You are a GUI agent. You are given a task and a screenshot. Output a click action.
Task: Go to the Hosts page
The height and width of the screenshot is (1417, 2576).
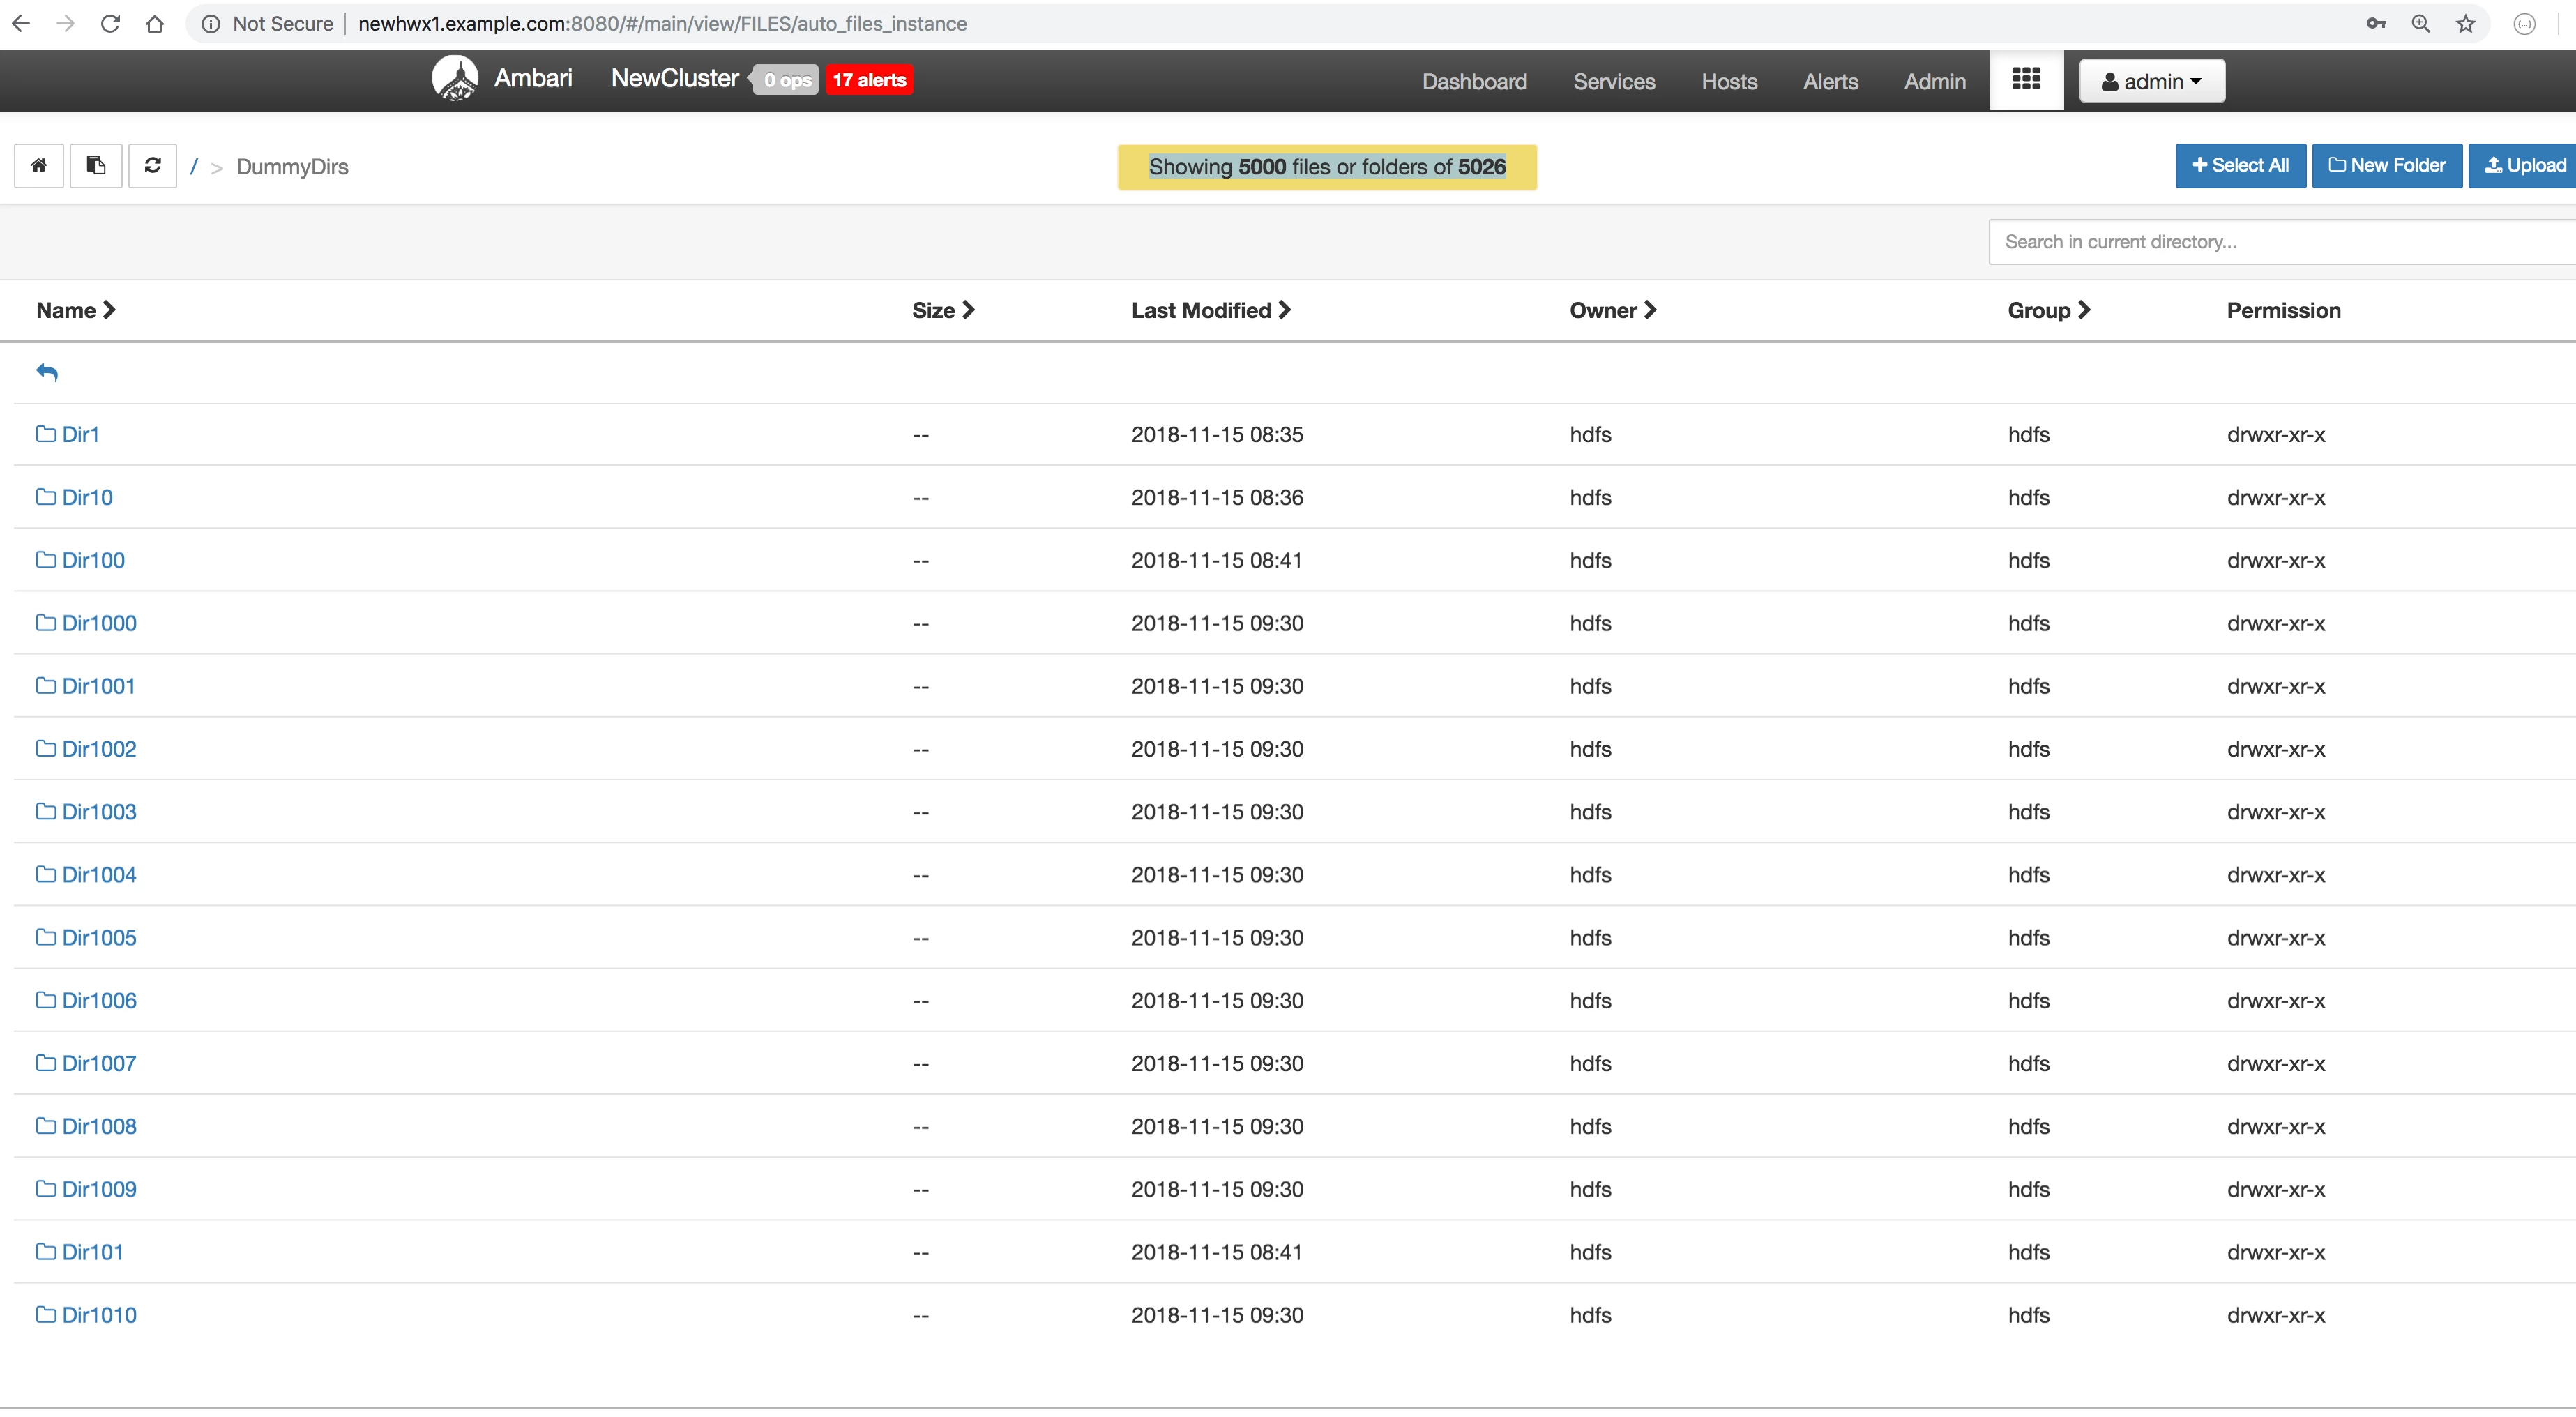click(x=1729, y=82)
